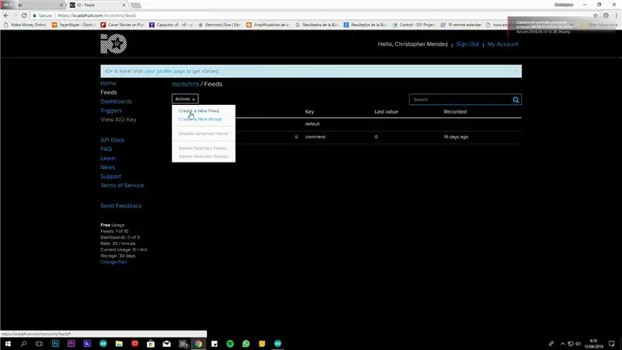Reload the page with the refresh icon
The height and width of the screenshot is (350, 622).
pos(24,16)
